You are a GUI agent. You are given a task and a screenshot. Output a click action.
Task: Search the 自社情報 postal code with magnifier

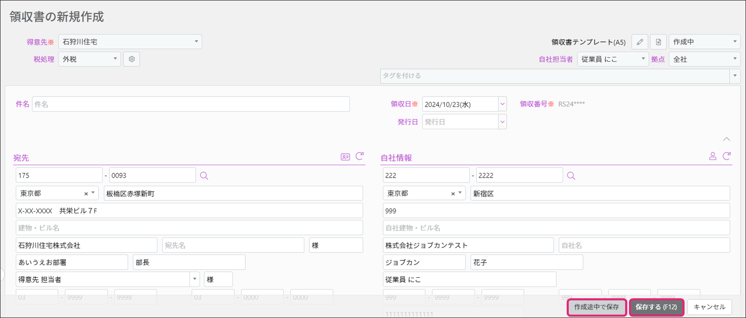point(571,176)
